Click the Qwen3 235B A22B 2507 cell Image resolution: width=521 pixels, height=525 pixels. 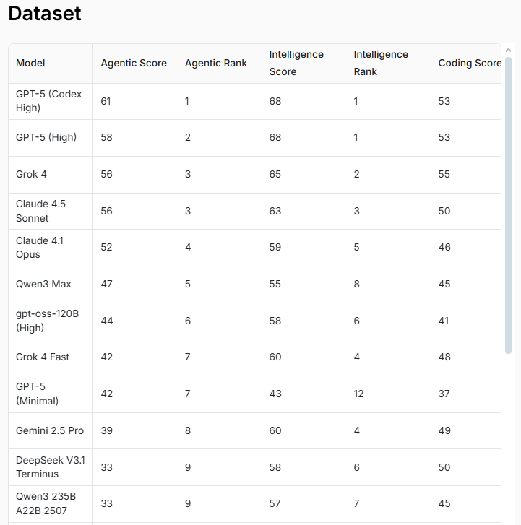click(x=46, y=503)
